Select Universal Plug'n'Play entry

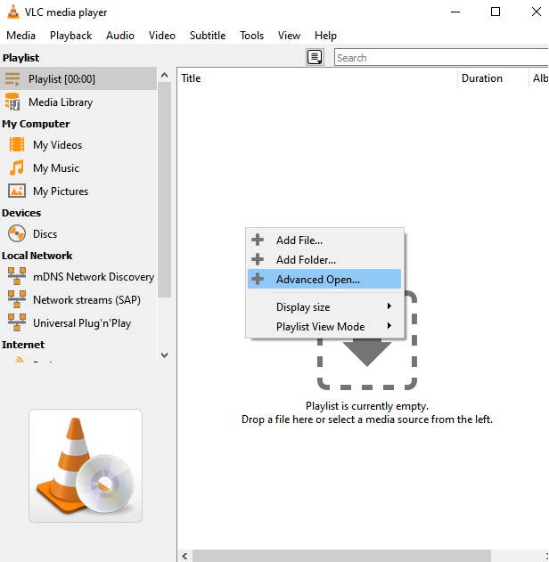click(78, 323)
